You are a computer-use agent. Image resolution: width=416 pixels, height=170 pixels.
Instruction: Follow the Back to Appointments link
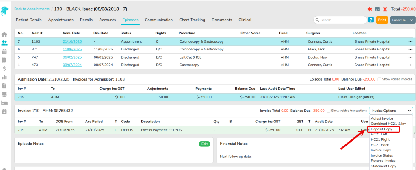(x=31, y=9)
